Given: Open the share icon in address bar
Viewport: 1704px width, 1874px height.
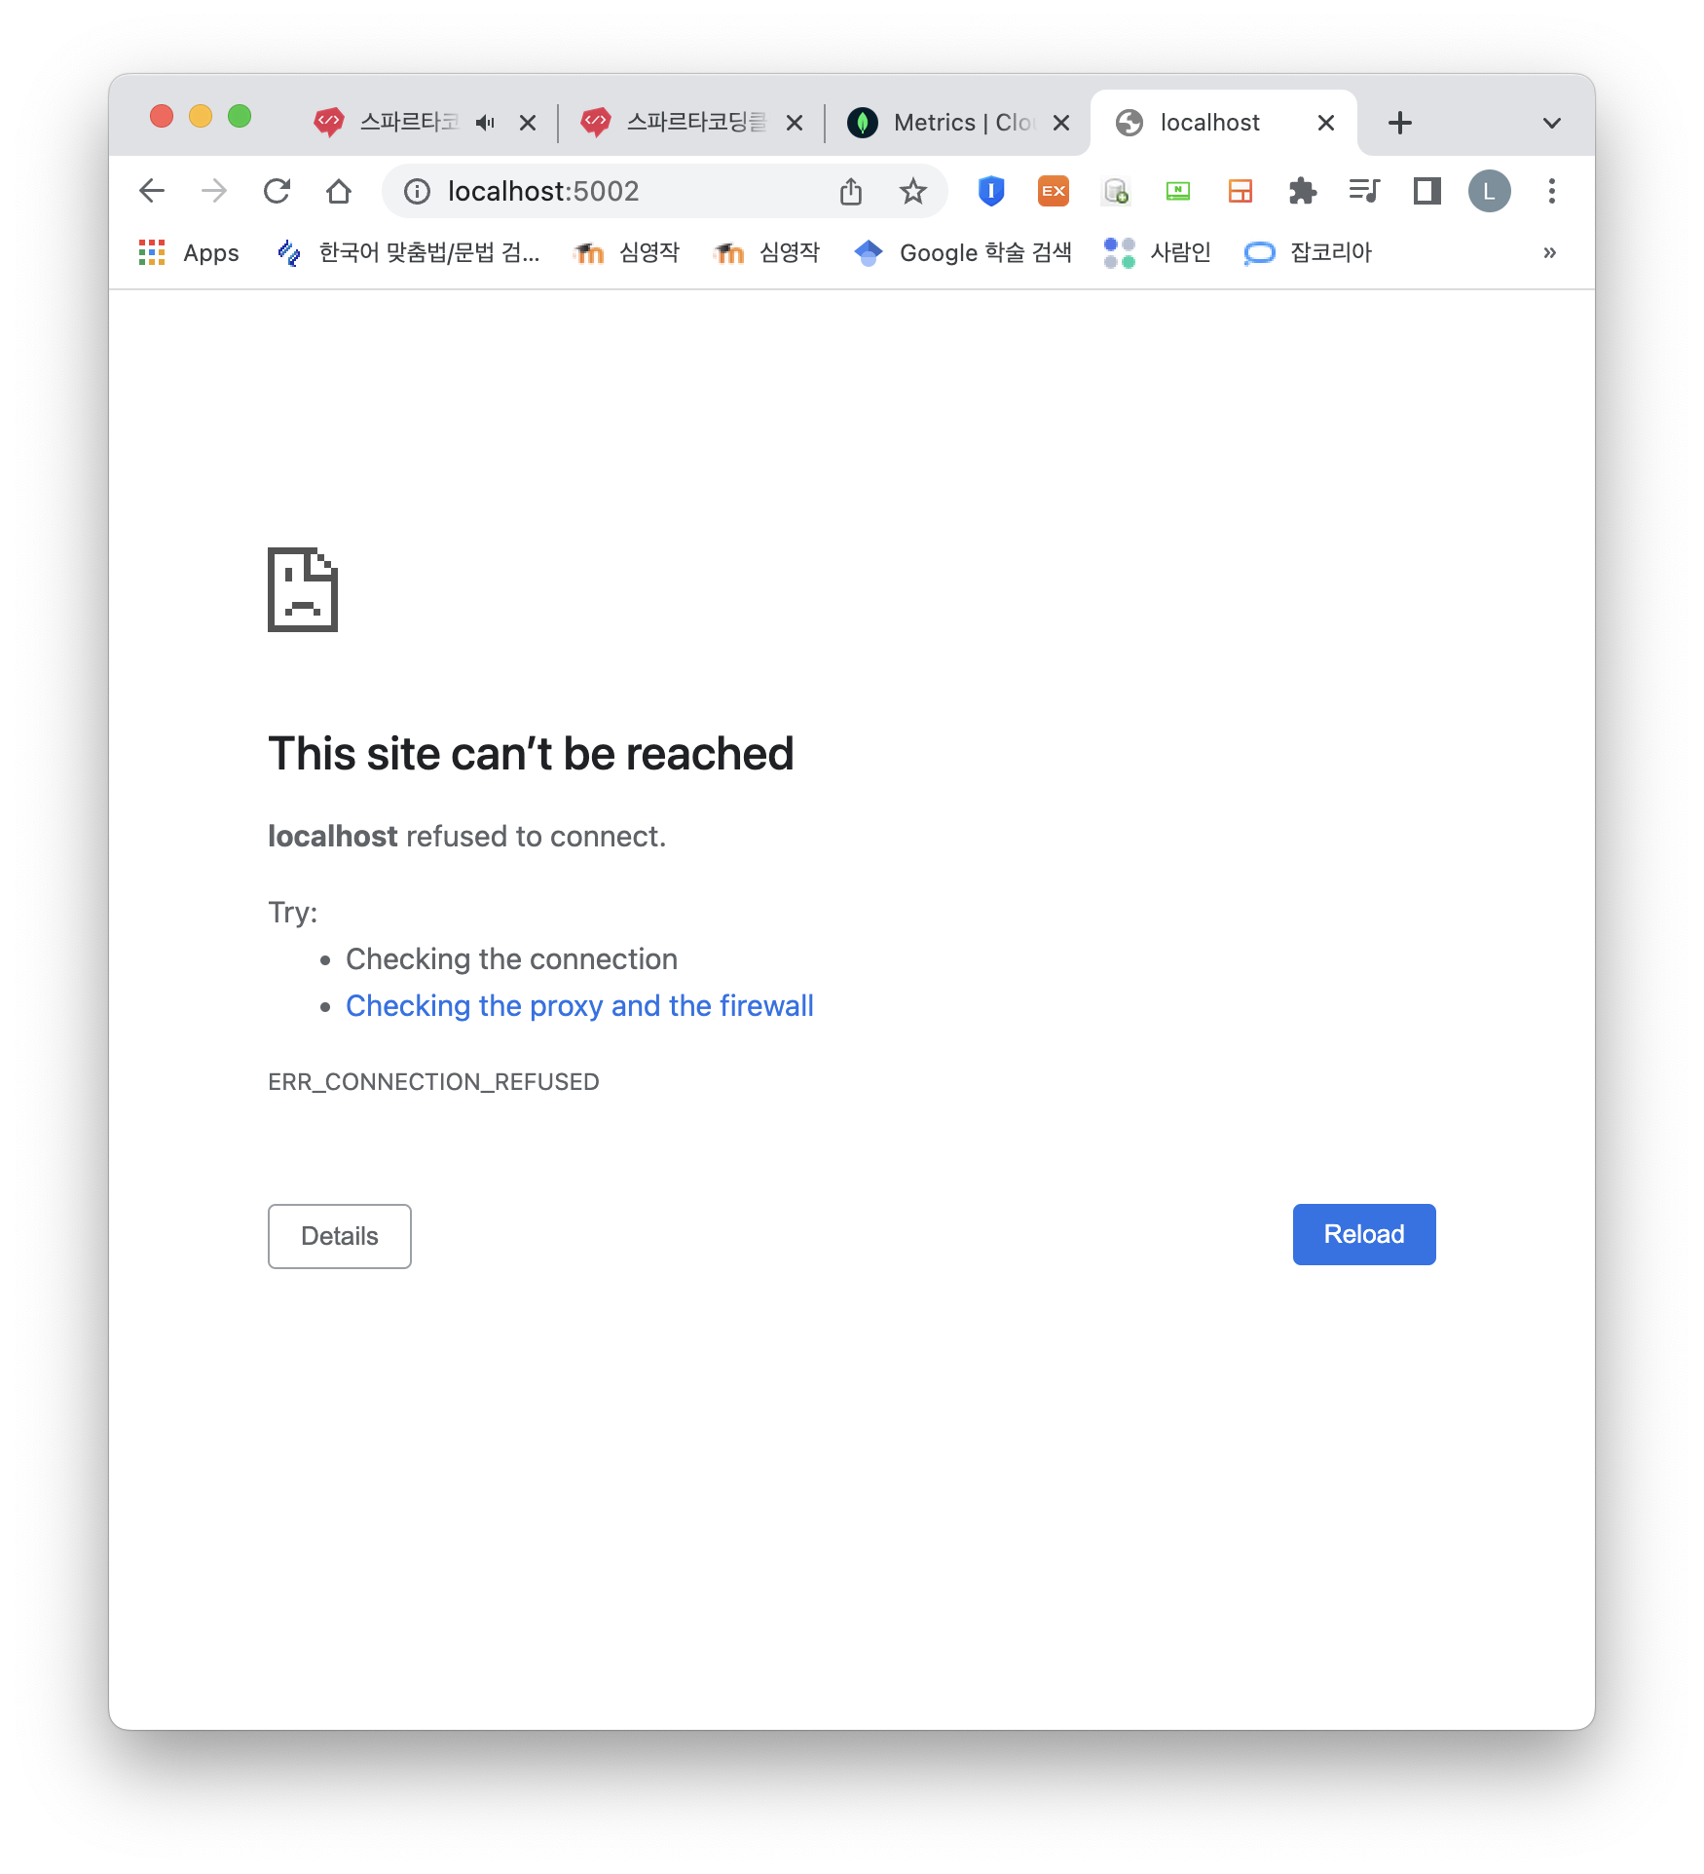Looking at the screenshot, I should tap(851, 191).
